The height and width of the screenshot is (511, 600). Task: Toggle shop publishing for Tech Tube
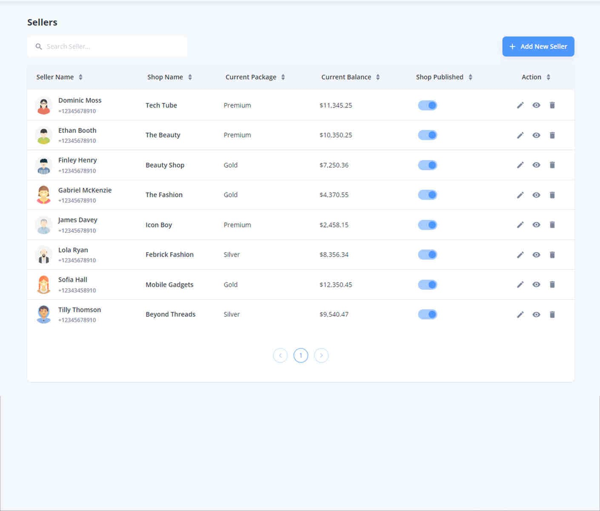427,105
